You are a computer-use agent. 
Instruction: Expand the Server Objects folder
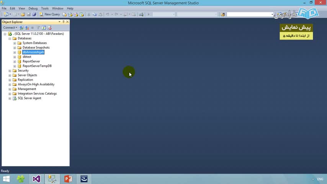point(10,75)
